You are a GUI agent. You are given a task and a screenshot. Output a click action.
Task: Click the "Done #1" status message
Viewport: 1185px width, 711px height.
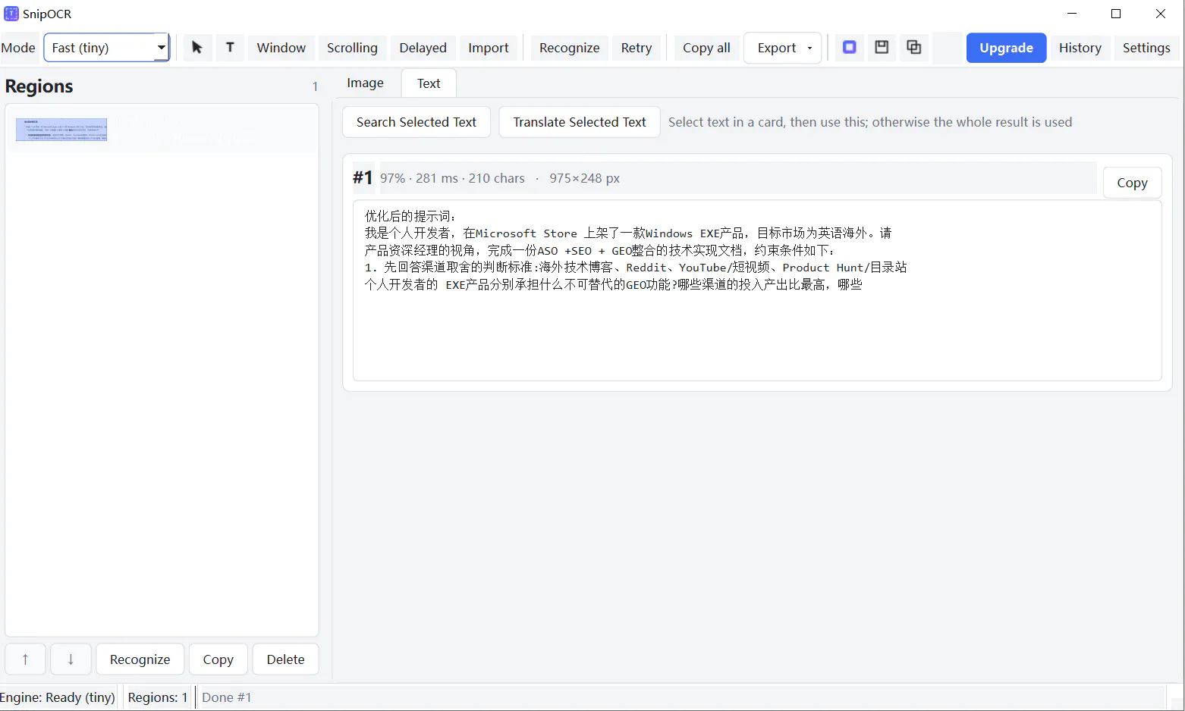click(x=226, y=697)
